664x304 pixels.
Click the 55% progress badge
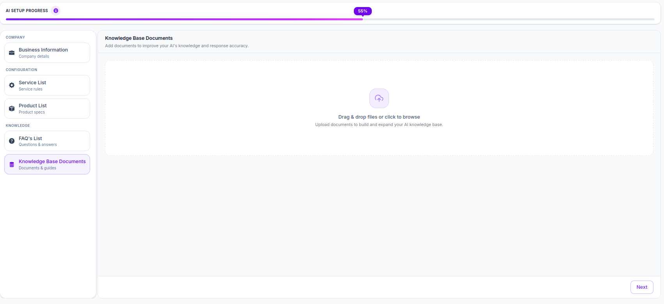[x=363, y=11]
